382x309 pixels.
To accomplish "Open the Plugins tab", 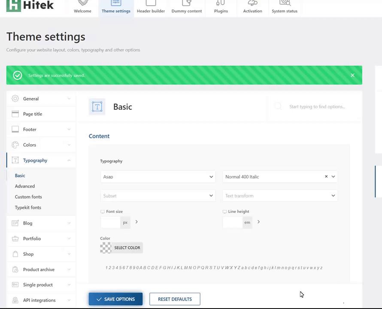I will click(x=221, y=8).
